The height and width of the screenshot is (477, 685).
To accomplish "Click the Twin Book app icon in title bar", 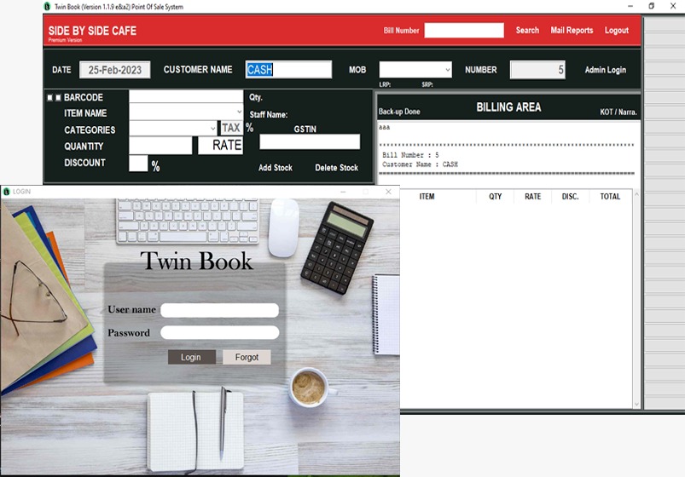I will coord(47,7).
